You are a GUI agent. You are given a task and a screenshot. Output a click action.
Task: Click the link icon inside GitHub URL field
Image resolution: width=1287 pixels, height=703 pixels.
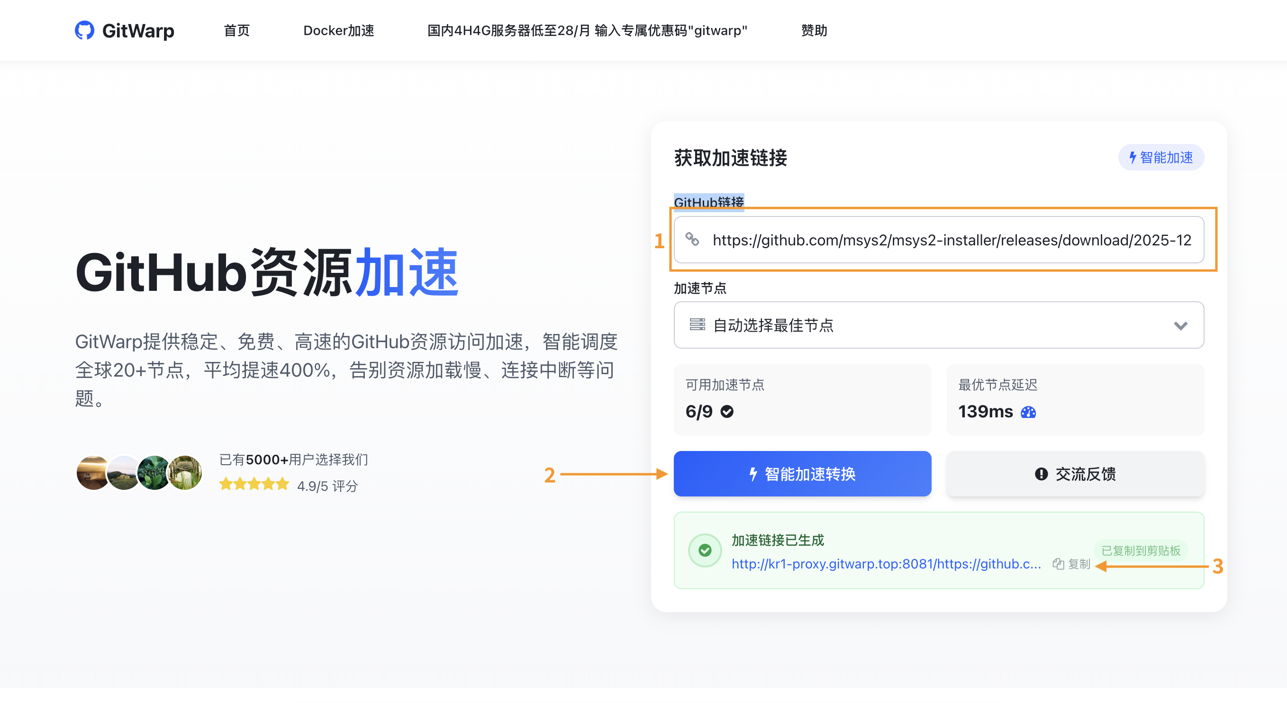[692, 240]
